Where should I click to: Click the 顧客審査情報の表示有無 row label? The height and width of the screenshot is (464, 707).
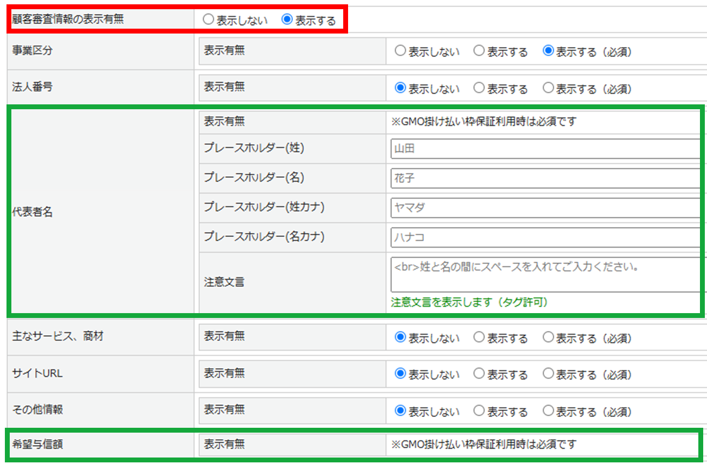tap(68, 21)
